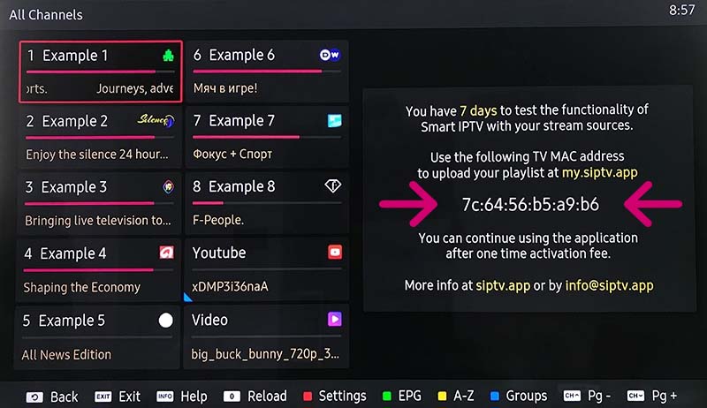Go back using the Back key icon
The image size is (707, 408).
(34, 397)
